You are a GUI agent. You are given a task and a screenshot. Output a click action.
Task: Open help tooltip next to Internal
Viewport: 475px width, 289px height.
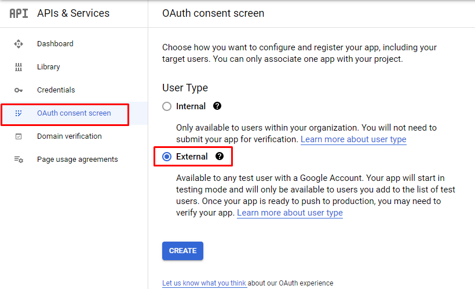coord(217,106)
